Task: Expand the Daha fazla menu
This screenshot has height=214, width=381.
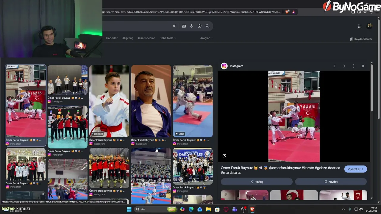Action: tap(168, 38)
